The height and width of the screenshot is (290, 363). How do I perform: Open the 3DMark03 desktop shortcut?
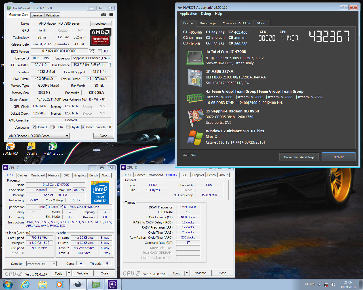[10, 148]
